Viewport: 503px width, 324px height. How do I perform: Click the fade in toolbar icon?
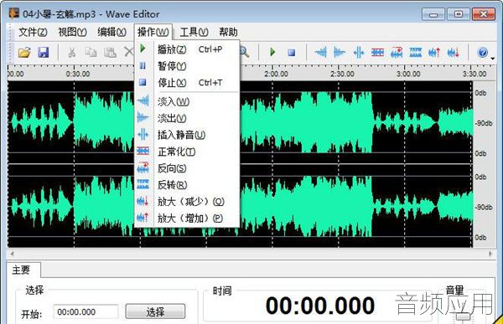(321, 52)
